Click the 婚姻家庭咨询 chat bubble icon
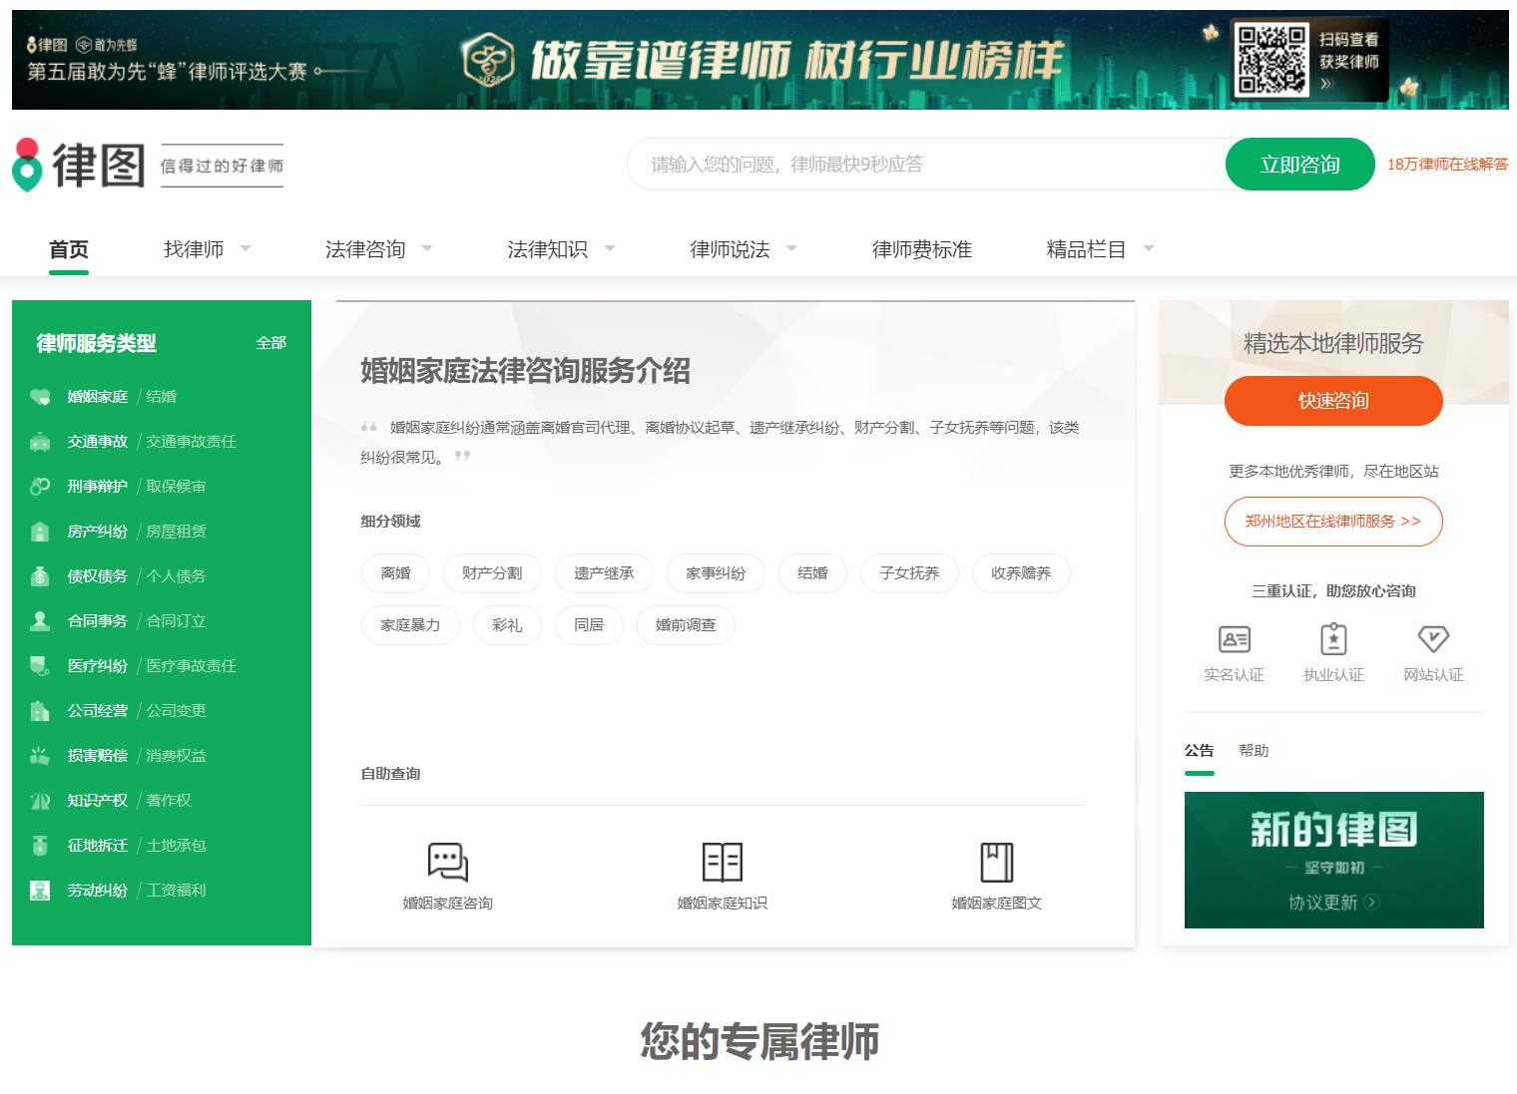 447,862
